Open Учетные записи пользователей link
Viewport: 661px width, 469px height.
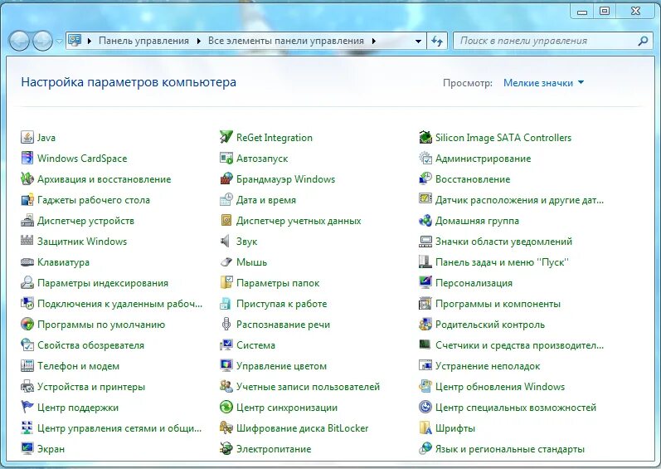pos(308,387)
